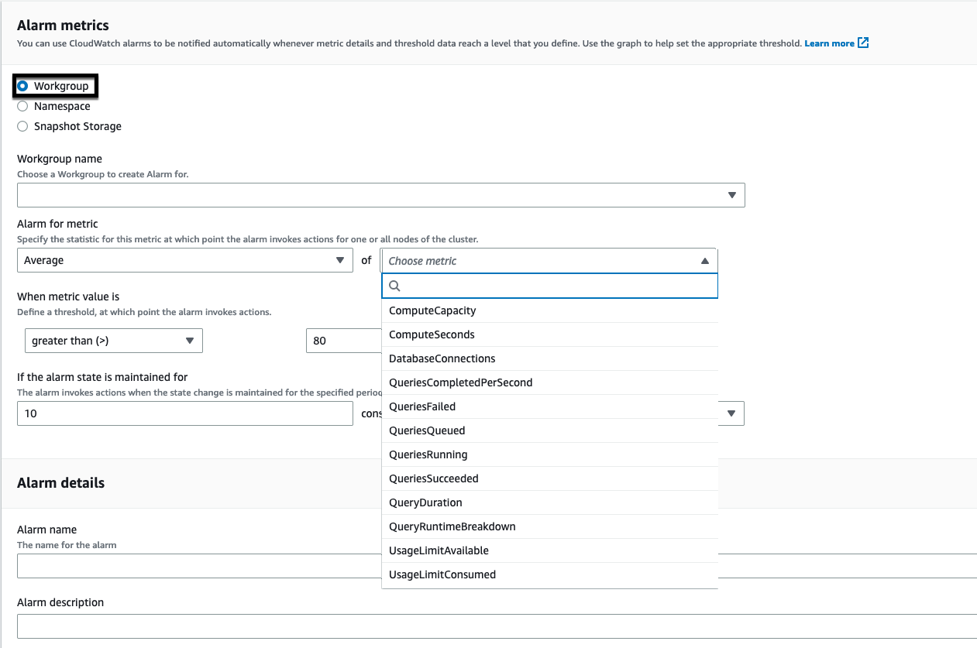Screen dimensions: 977x648
Task: Select the Snapshot Storage radio button
Action: tap(22, 126)
